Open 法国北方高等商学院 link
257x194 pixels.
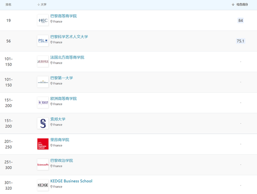point(67,57)
